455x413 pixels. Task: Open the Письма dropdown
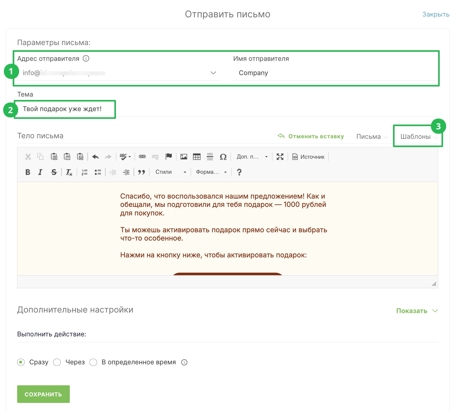[372, 136]
